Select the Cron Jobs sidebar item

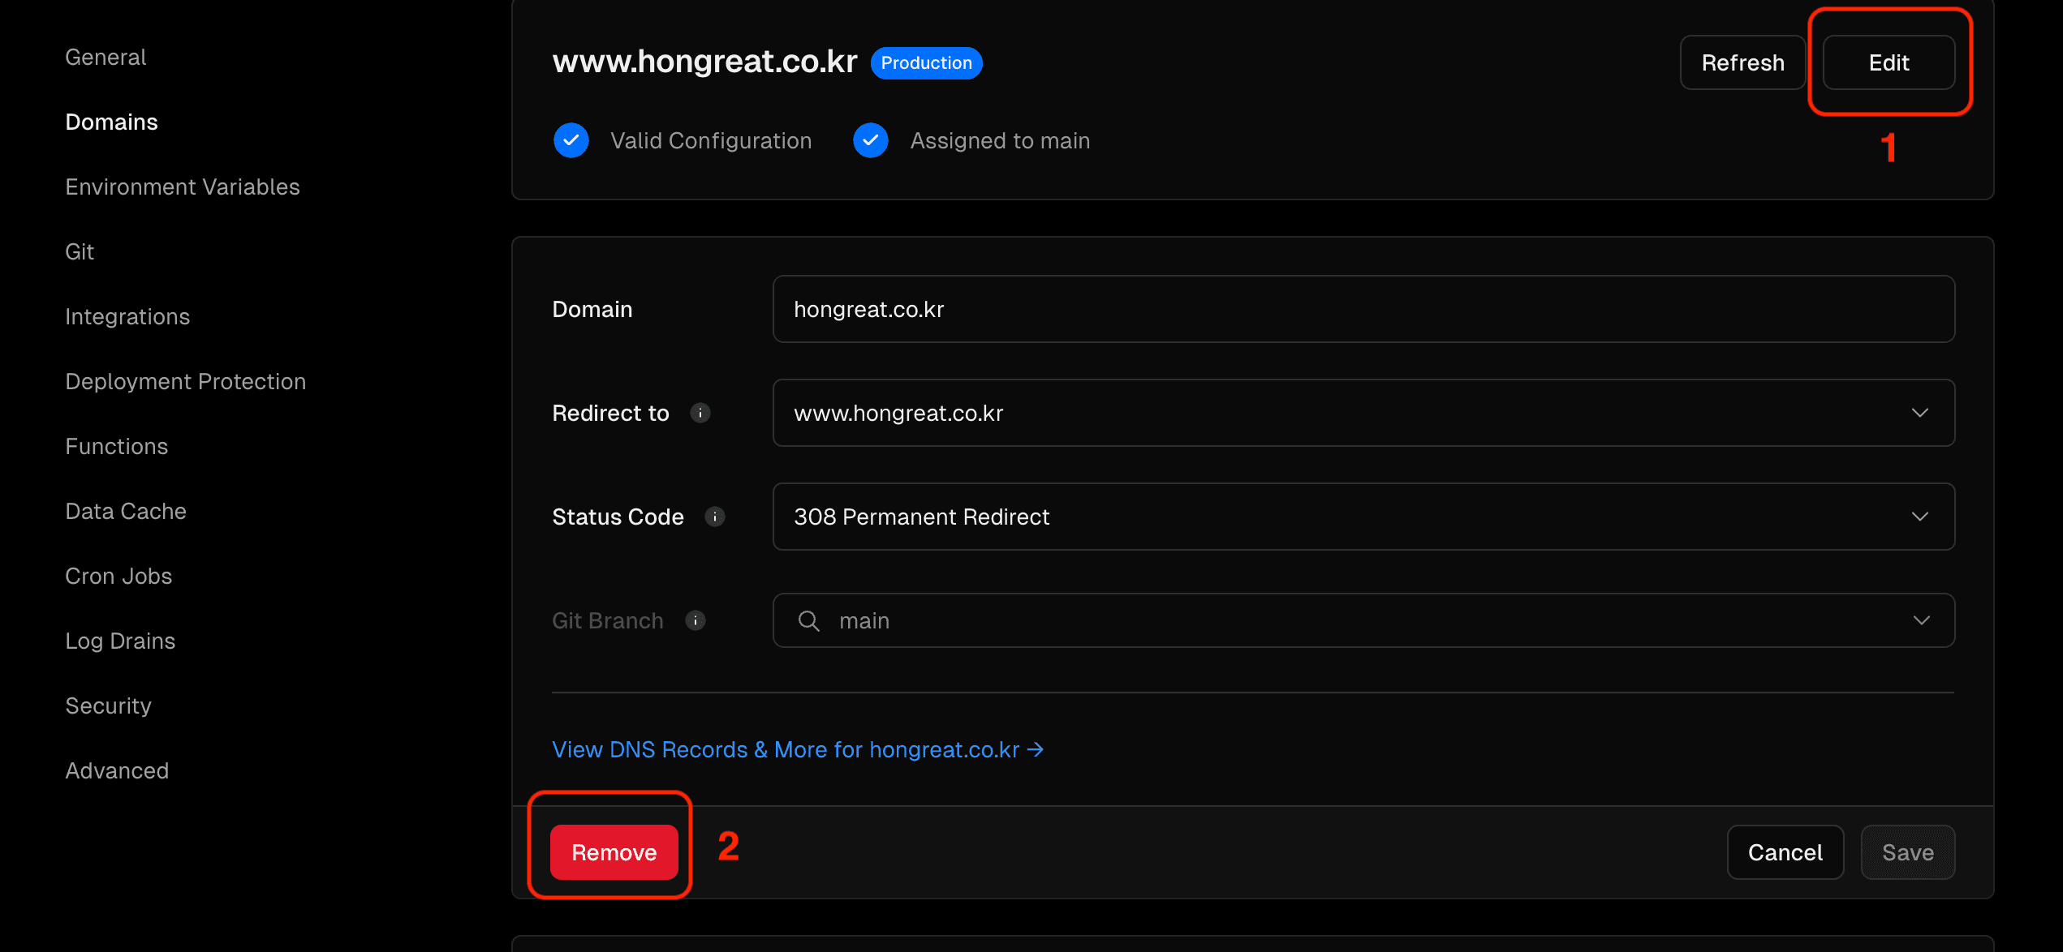118,577
